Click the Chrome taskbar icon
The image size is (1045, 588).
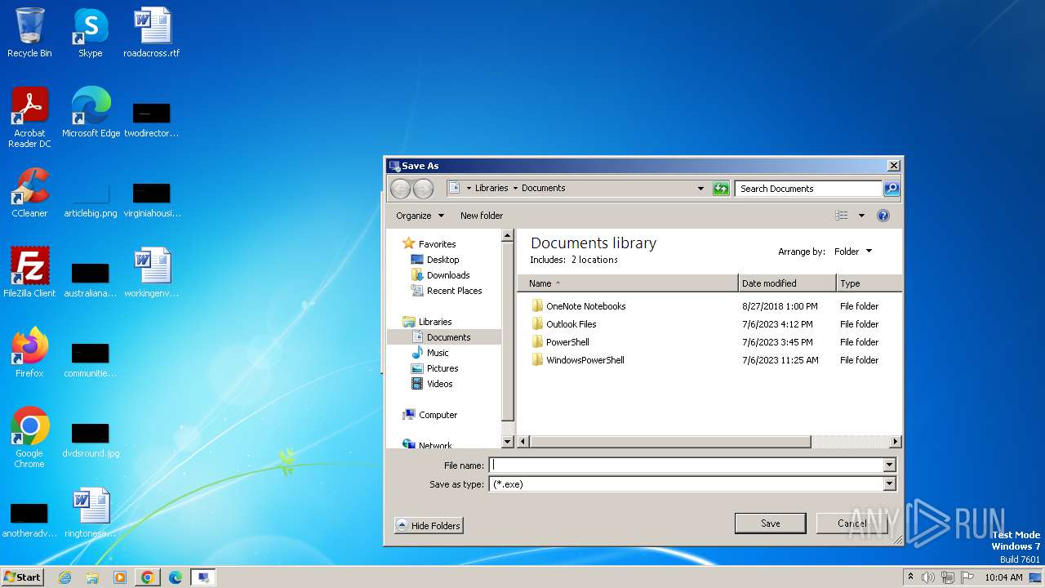point(148,577)
